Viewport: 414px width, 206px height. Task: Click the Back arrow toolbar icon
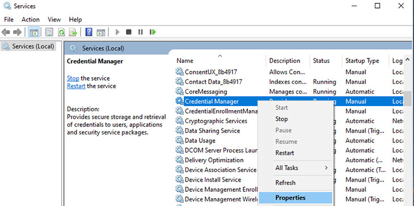(x=6, y=32)
